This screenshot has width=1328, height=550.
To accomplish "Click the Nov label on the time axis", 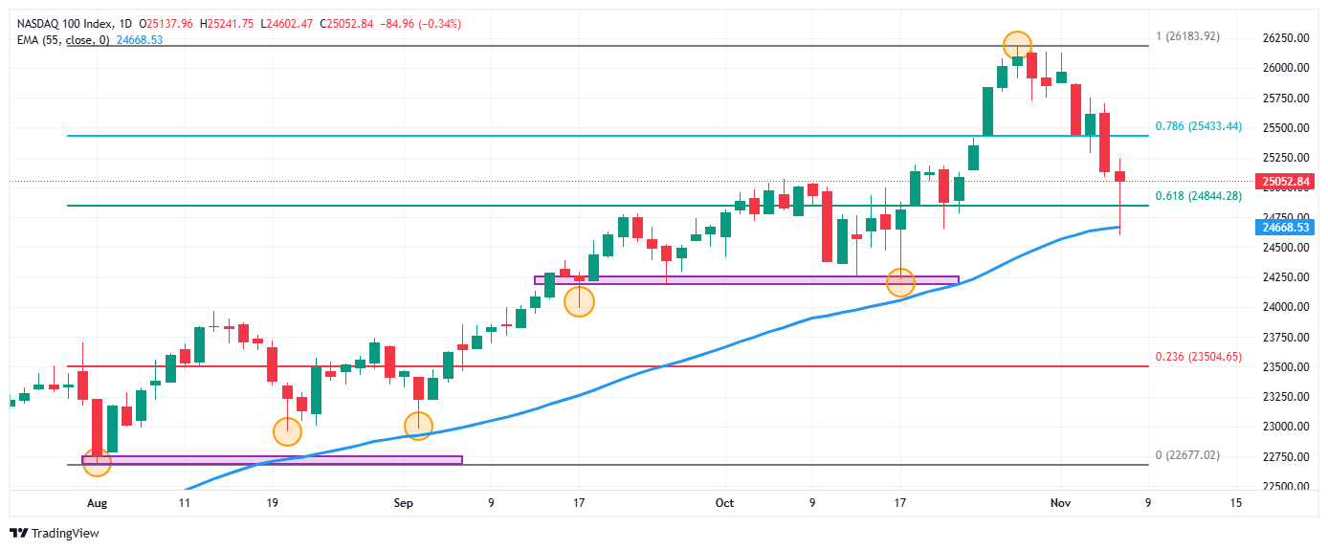I will click(1059, 502).
